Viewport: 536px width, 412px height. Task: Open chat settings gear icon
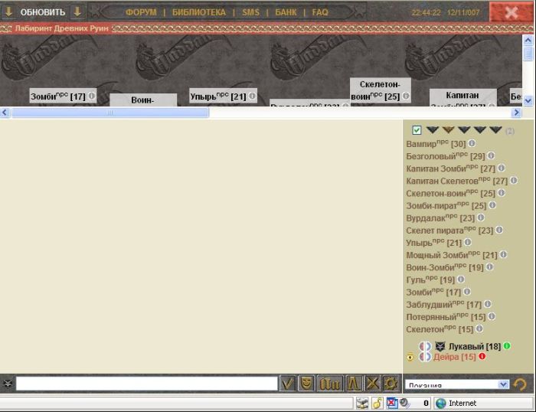(x=390, y=383)
